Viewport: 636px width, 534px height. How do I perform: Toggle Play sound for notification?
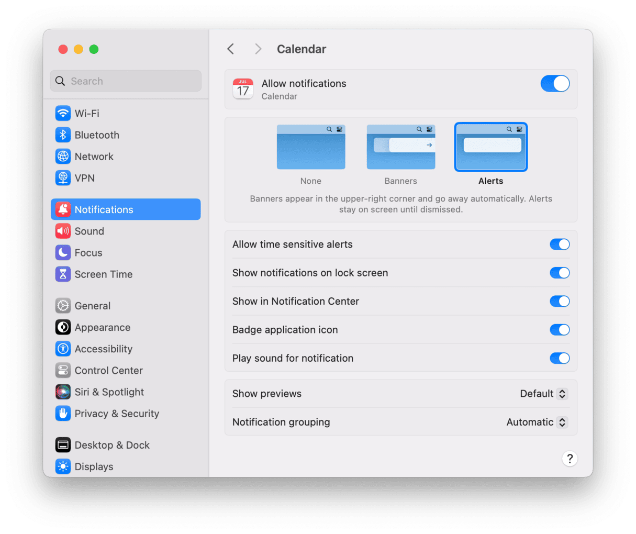tap(559, 359)
